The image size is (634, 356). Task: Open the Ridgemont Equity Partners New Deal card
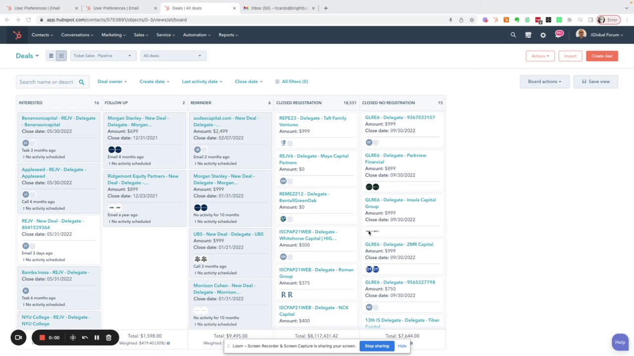143,179
